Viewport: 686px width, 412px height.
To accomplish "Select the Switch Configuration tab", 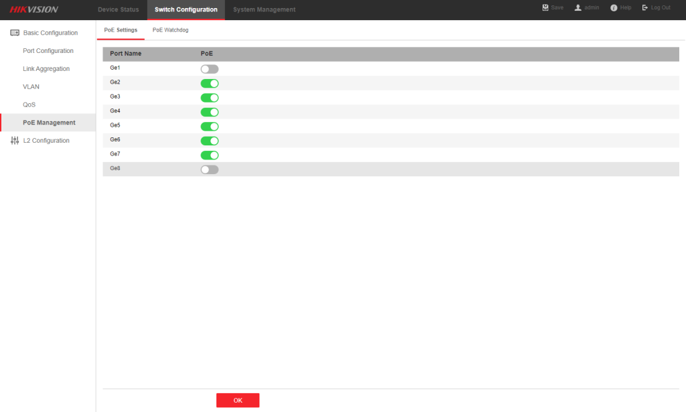I will pos(186,9).
